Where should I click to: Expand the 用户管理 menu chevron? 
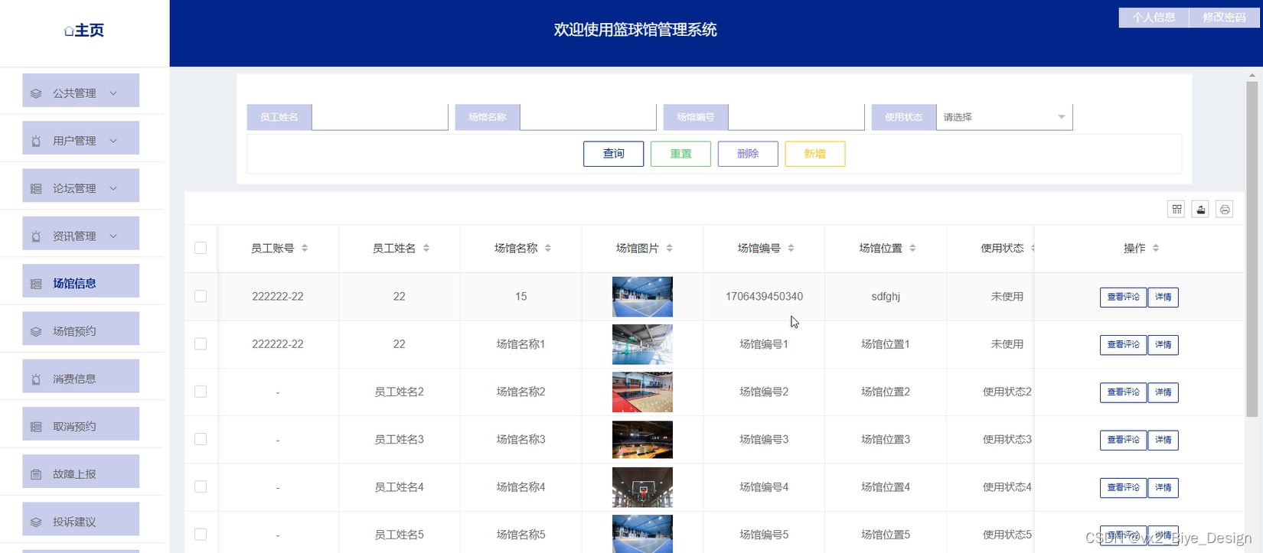[113, 141]
